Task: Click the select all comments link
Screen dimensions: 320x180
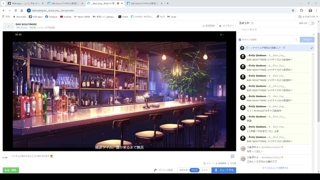Action: (x=275, y=168)
